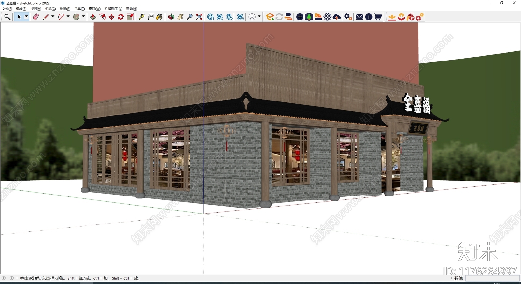Viewport: 521px width, 284px height.
Task: Select the Pan hand tool
Action: click(180, 17)
